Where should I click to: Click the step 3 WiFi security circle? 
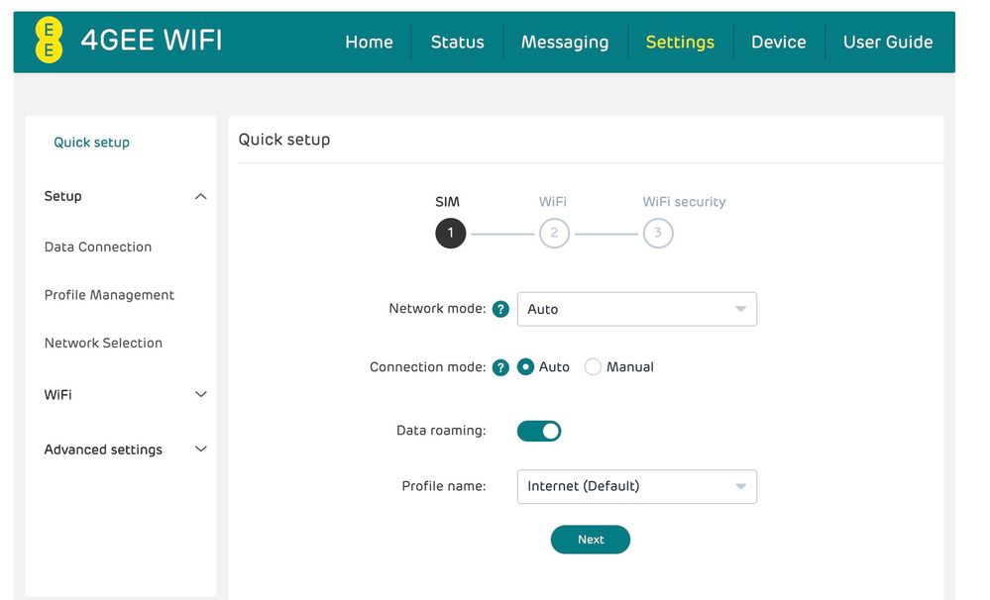pyautogui.click(x=658, y=234)
